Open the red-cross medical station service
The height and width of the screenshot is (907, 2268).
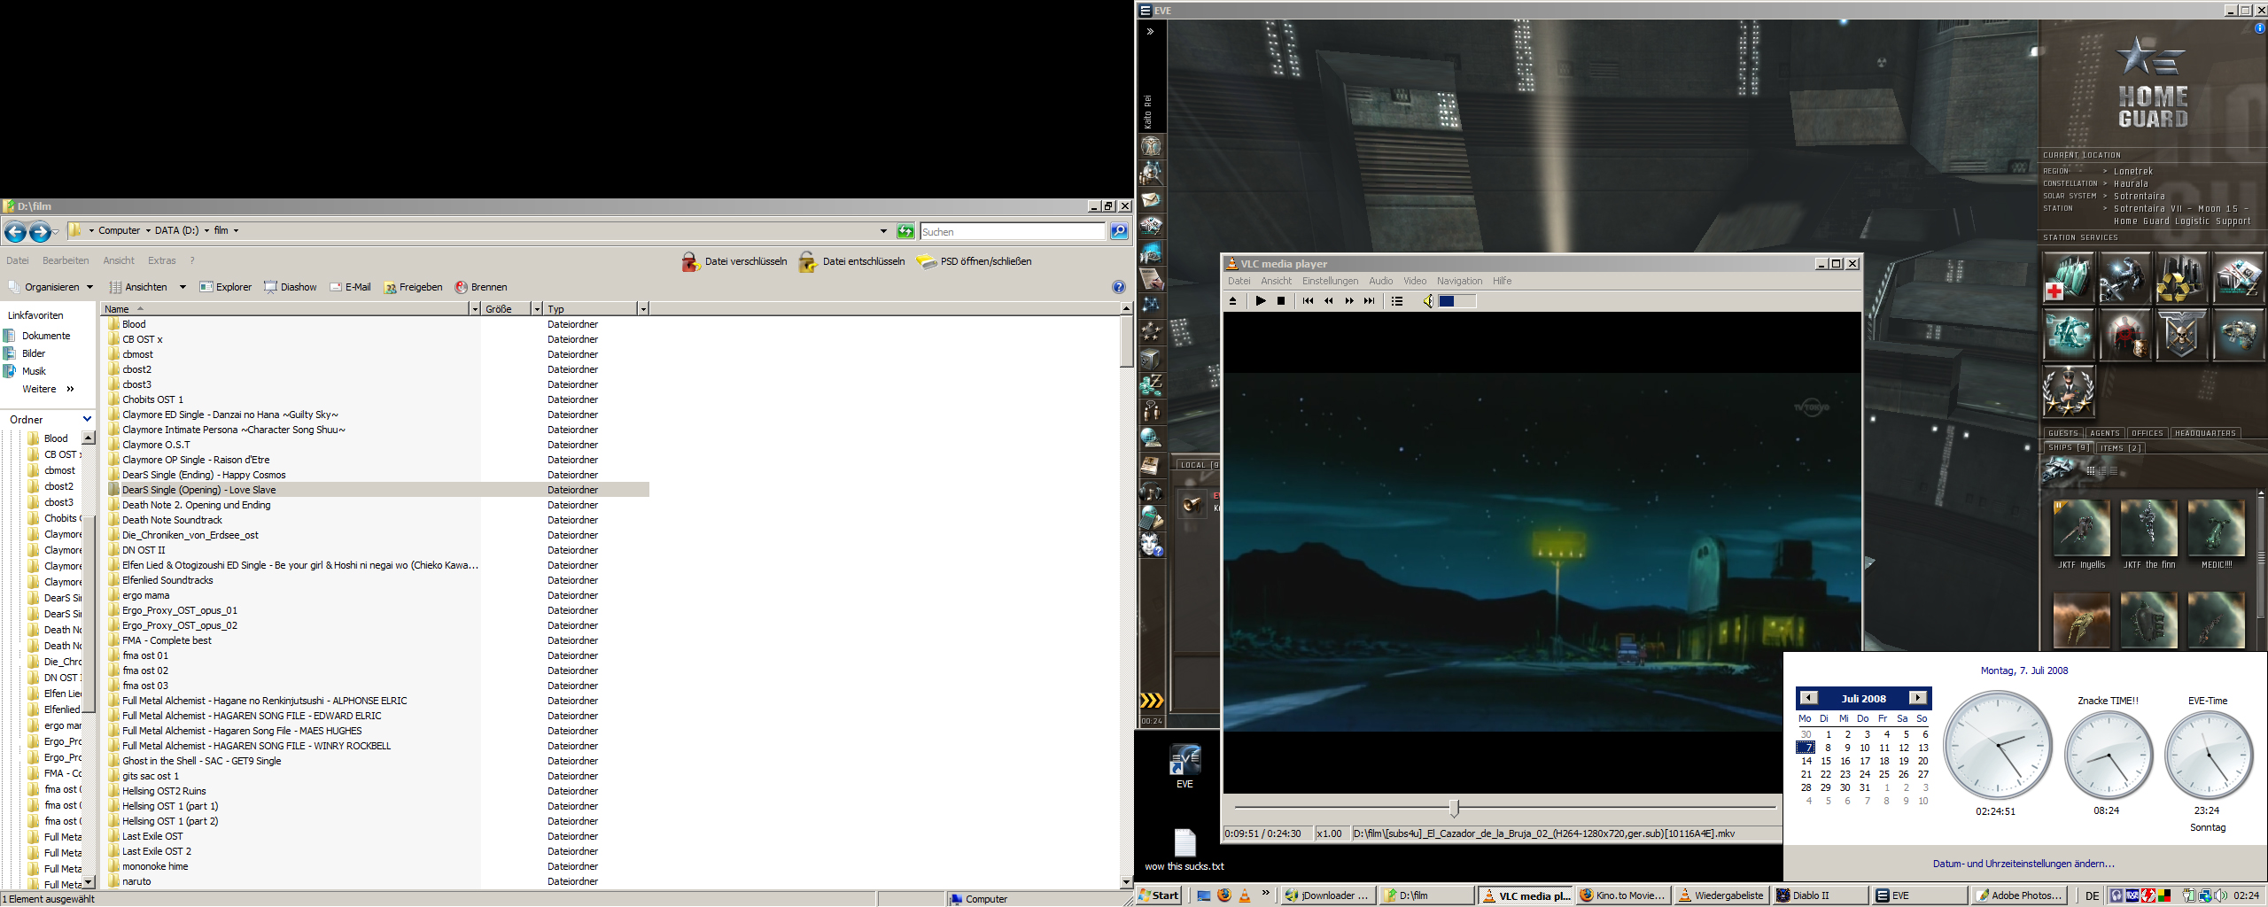pyautogui.click(x=2069, y=278)
